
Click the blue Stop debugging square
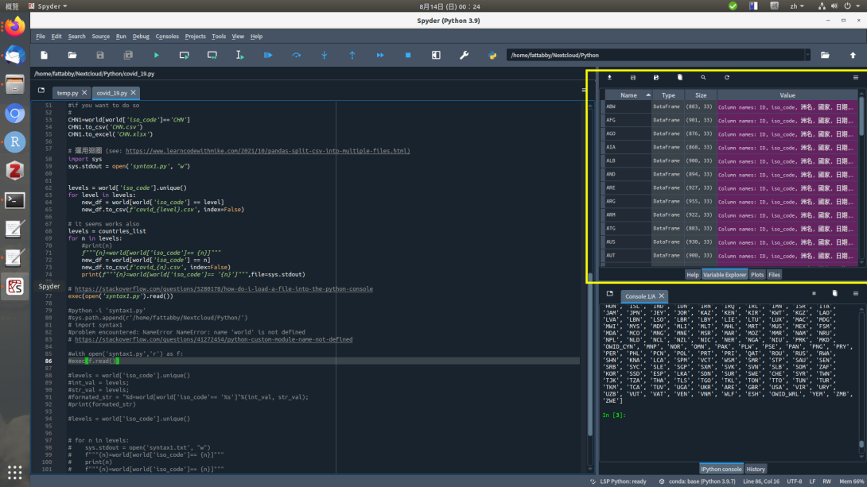click(408, 55)
